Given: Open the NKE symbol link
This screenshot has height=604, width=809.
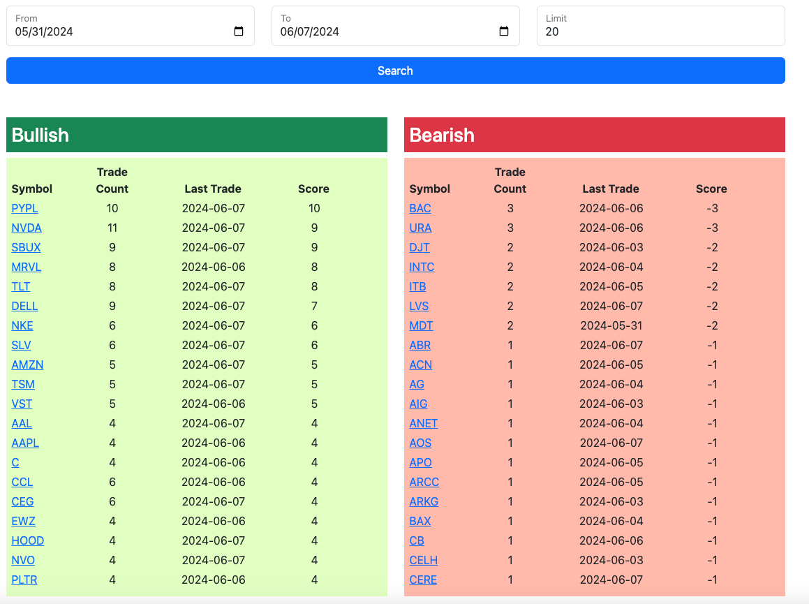Looking at the screenshot, I should (22, 326).
